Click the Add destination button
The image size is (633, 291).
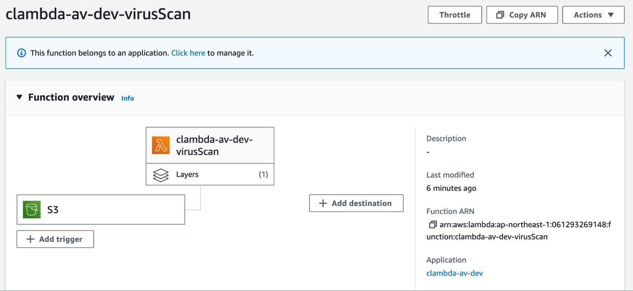coord(356,203)
